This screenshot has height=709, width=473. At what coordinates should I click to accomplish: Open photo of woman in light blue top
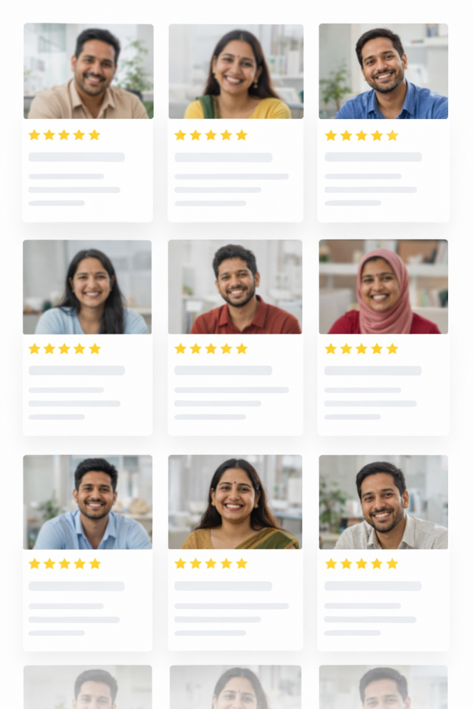tap(87, 287)
